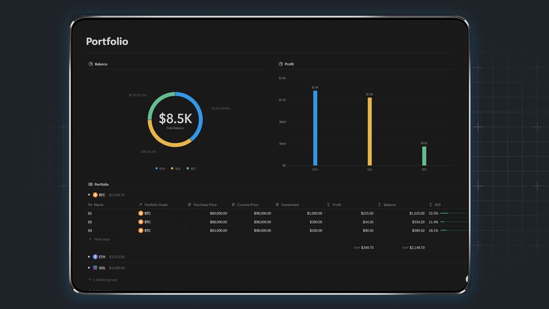The height and width of the screenshot is (309, 549).
Task: Click the Purchase Price number icon
Action: tap(190, 205)
